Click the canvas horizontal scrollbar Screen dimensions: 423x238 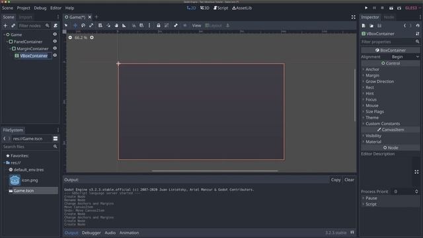tap(215, 171)
